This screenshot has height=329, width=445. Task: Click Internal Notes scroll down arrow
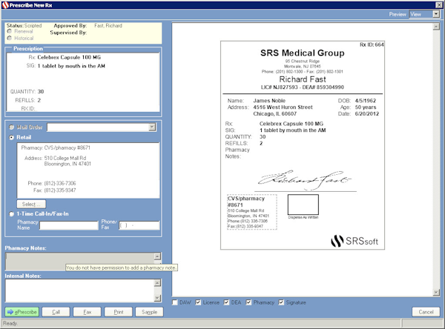pyautogui.click(x=157, y=298)
